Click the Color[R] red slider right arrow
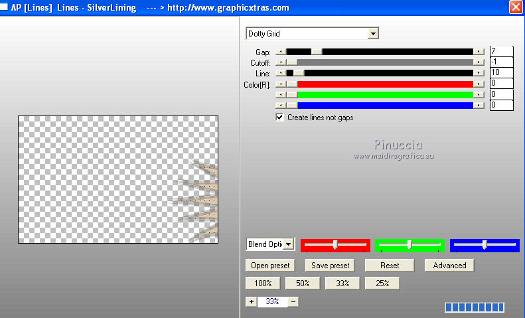This screenshot has height=318, width=525. 479,84
